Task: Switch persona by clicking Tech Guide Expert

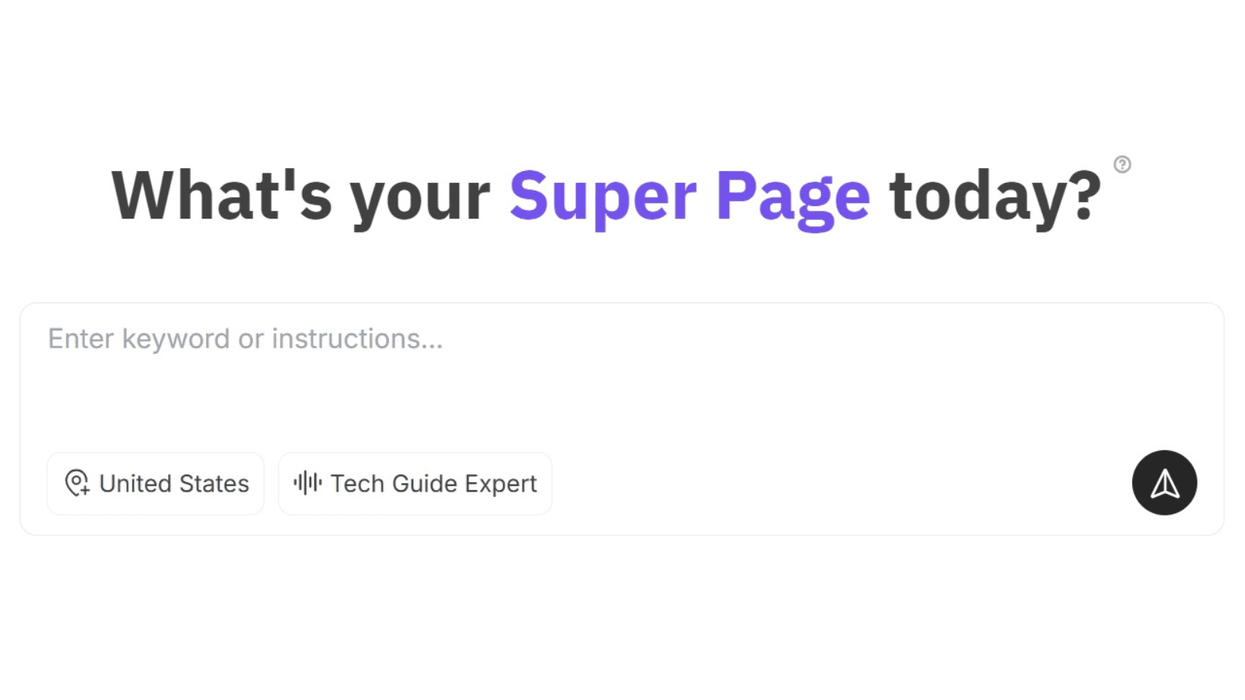Action: pos(414,483)
